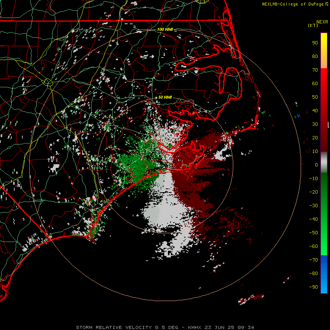Click the gray zero-velocity segment of color bar
This screenshot has width=330, height=330.
coord(324,162)
